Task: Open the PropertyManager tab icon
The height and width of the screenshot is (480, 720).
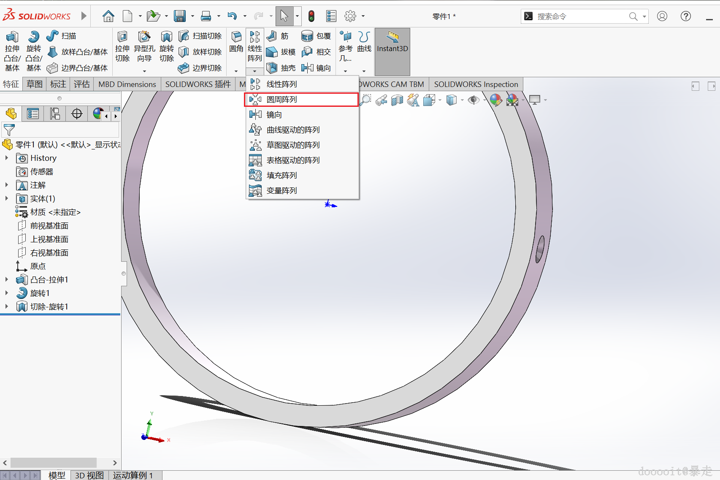Action: click(x=33, y=114)
